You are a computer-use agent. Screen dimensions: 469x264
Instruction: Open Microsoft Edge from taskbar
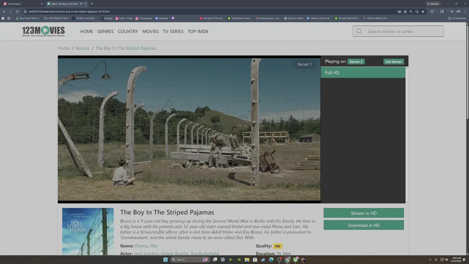pyautogui.click(x=271, y=260)
